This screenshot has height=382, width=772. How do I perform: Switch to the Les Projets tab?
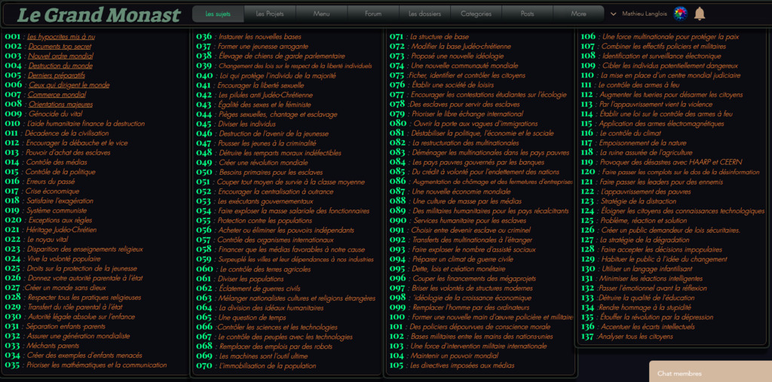(270, 14)
